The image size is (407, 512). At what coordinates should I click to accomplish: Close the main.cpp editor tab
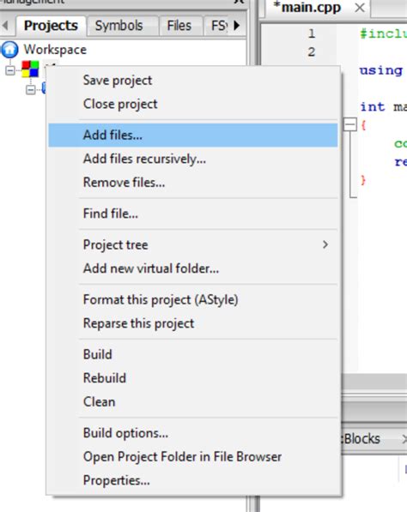[x=360, y=7]
